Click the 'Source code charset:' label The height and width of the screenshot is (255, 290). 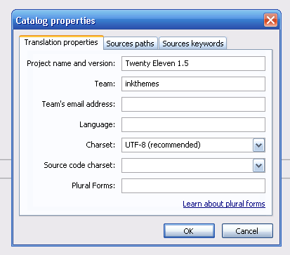pyautogui.click(x=79, y=165)
